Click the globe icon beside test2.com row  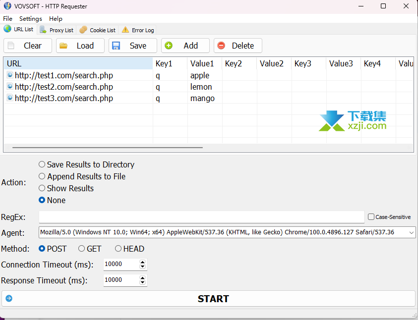(10, 86)
